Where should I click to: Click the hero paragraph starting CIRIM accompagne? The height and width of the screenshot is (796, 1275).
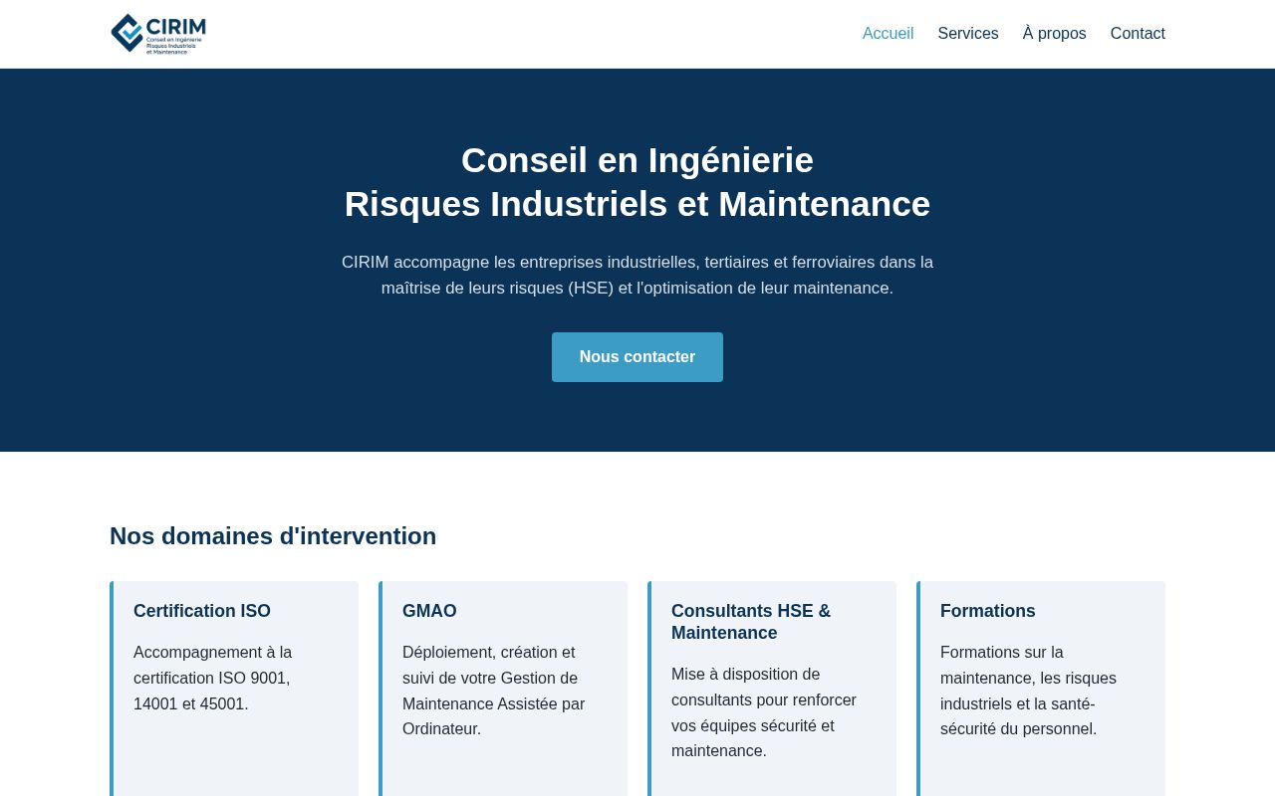coord(637,276)
